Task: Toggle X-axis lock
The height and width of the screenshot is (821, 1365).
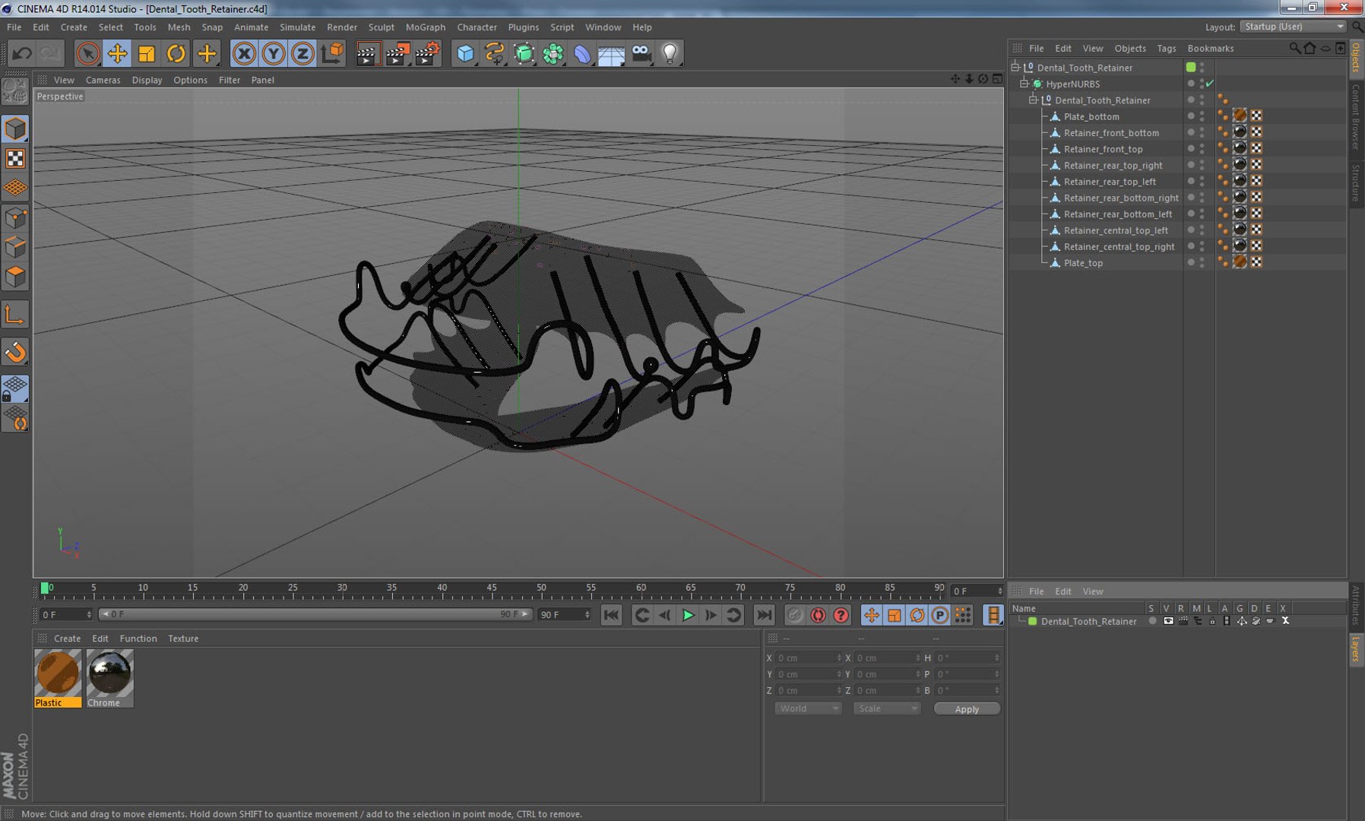Action: point(244,53)
